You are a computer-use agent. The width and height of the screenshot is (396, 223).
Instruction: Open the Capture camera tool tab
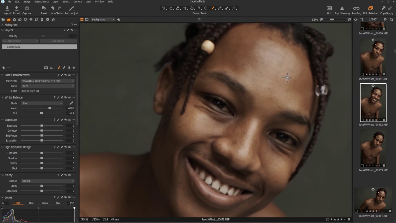coord(14,20)
